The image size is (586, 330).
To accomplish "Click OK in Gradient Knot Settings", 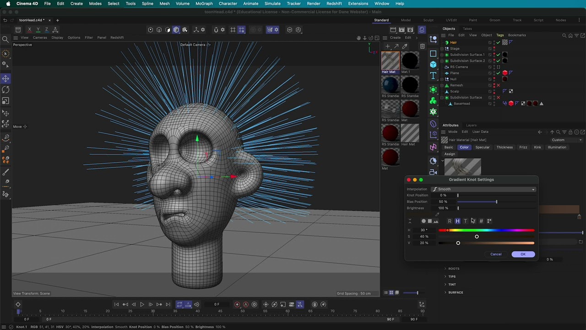I will pos(523,254).
